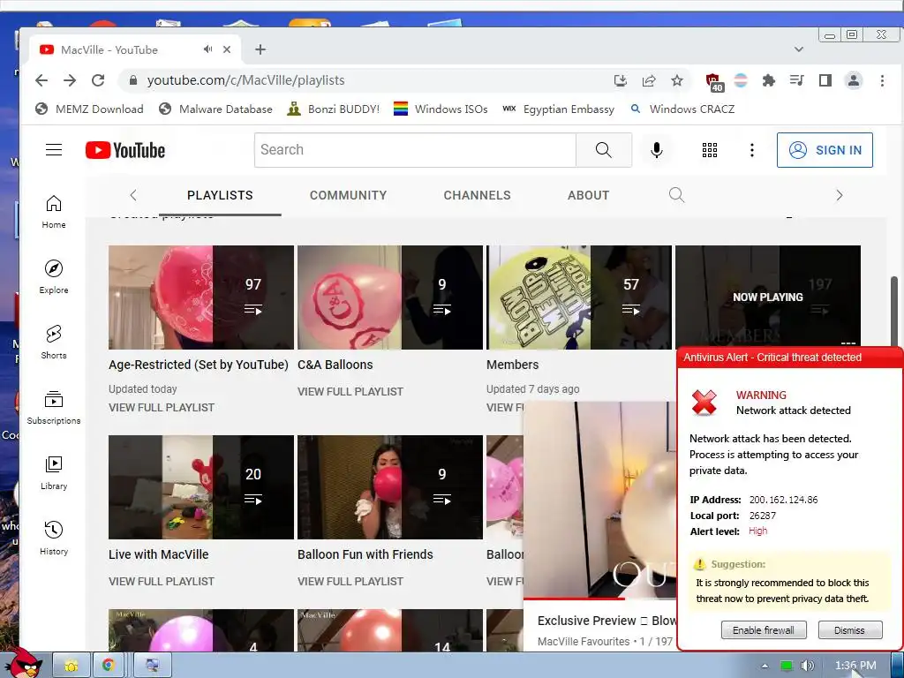
Task: Show earlier channel tabs with the left chevron
Action: 133,195
